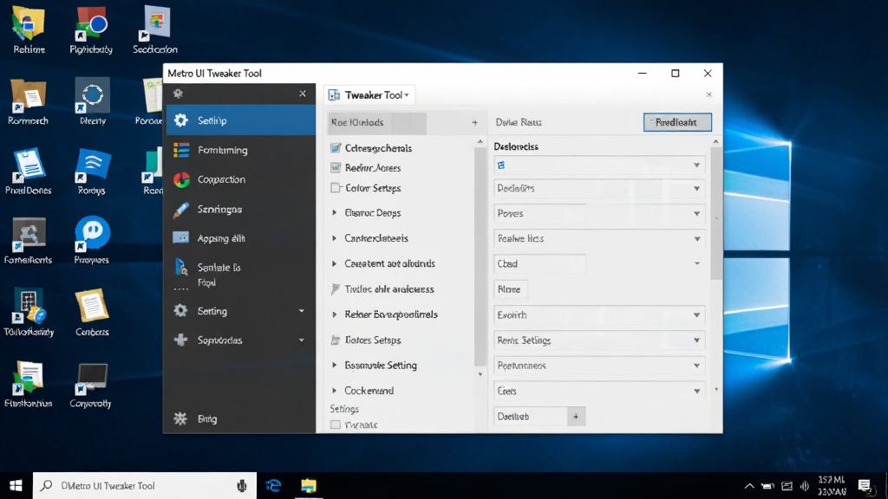Expand the Sopntodas sidebar dropdown arrow
The width and height of the screenshot is (888, 499).
click(301, 340)
